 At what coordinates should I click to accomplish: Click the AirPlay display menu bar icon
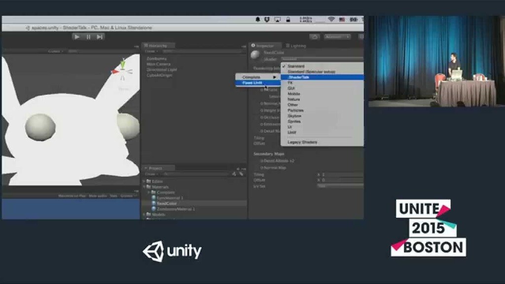click(x=277, y=20)
